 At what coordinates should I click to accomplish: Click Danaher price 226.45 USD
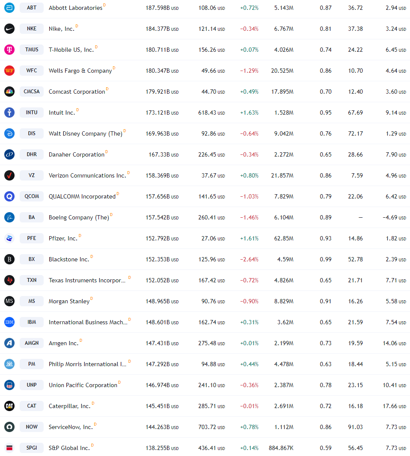tap(211, 154)
